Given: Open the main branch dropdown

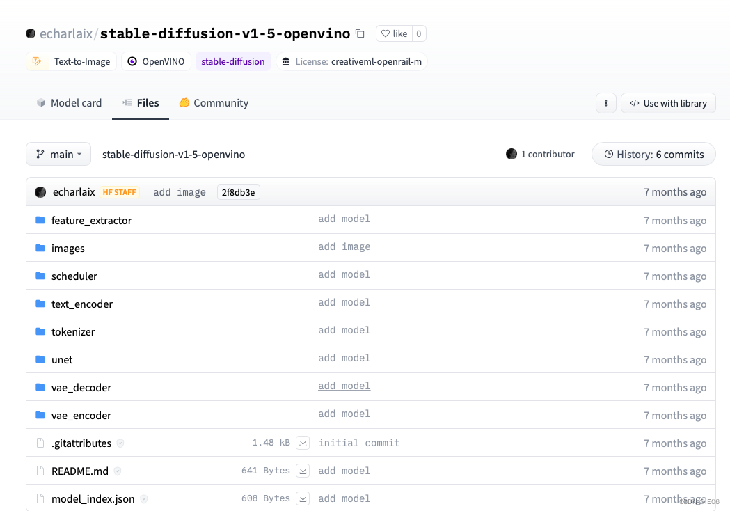Looking at the screenshot, I should pyautogui.click(x=58, y=154).
